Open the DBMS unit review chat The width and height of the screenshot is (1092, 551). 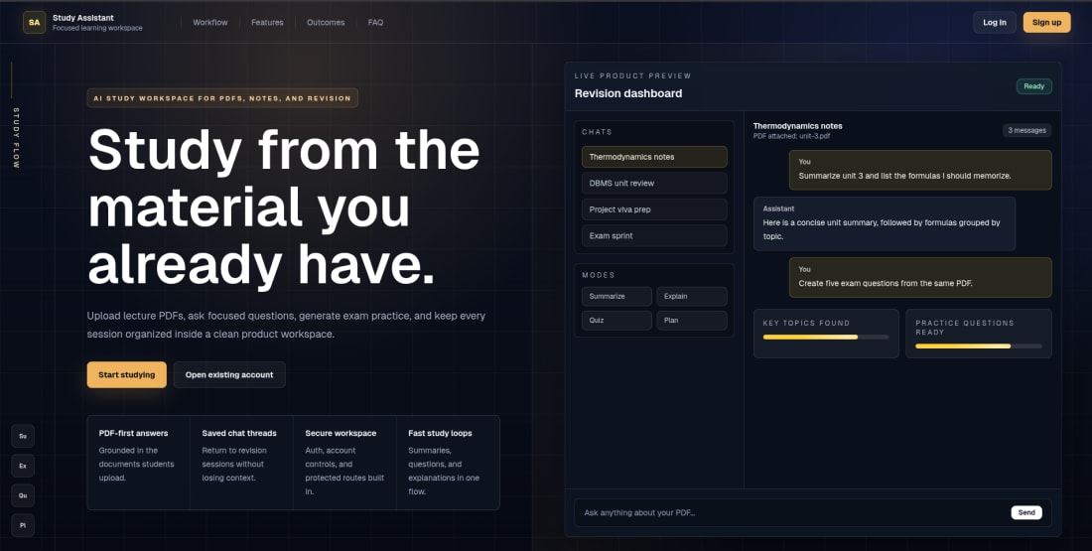pyautogui.click(x=654, y=184)
